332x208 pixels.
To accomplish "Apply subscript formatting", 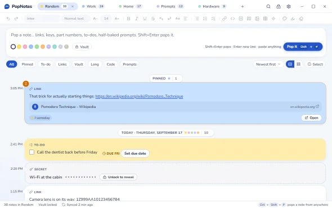I will [x=161, y=19].
